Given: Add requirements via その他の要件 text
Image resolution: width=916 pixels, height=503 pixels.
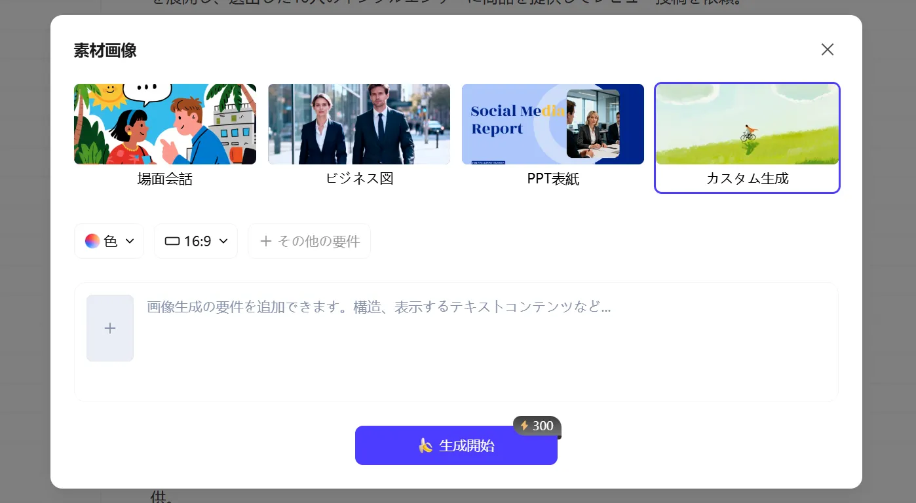Looking at the screenshot, I should point(318,241).
